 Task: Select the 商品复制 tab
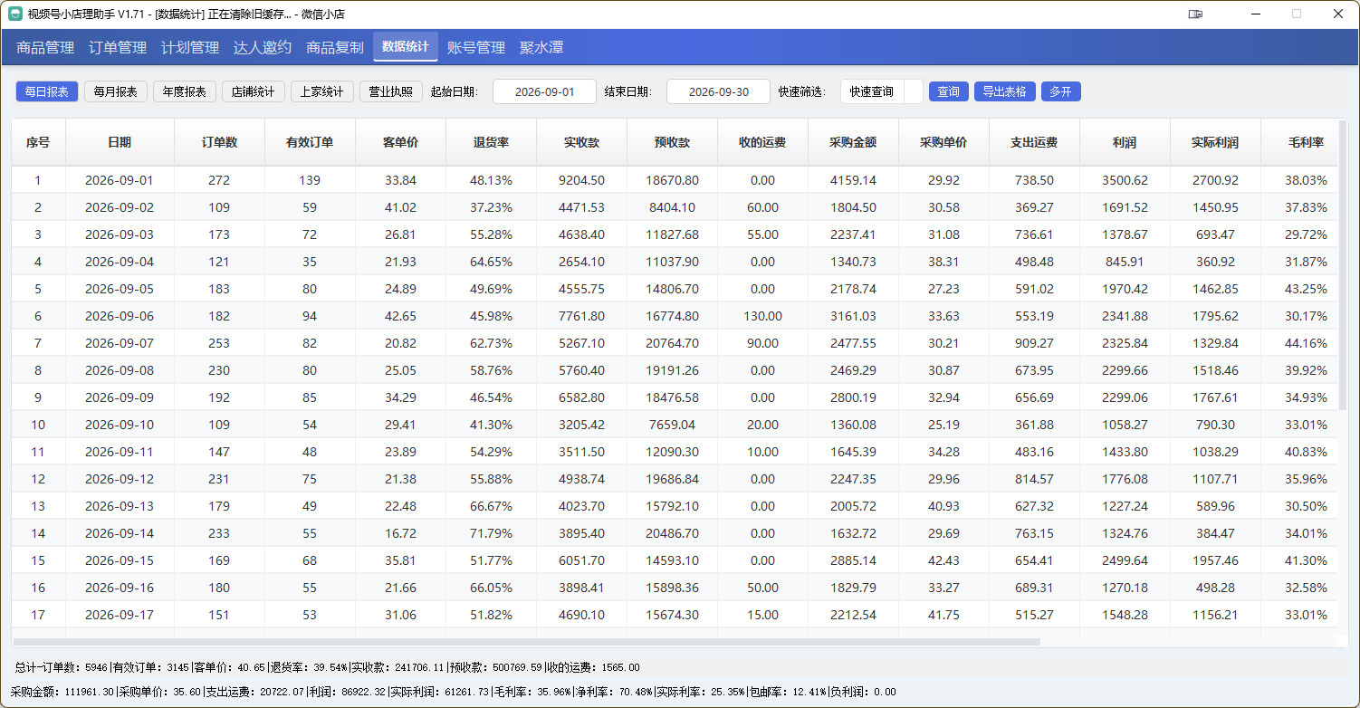(x=335, y=48)
